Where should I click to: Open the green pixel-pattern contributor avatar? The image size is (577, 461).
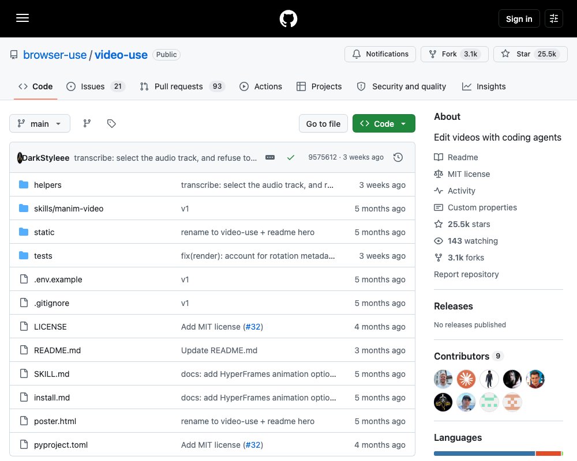coord(489,402)
